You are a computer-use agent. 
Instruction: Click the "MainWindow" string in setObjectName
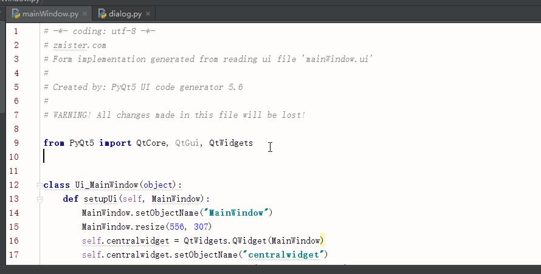(x=236, y=213)
